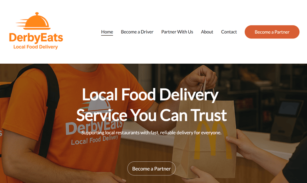Click the orange cloche icon in header logo
307x183 pixels.
coord(37,21)
